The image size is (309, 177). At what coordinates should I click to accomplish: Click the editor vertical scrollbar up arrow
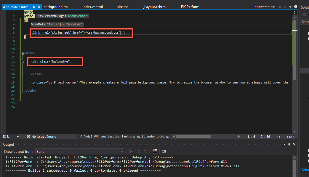coord(294,18)
